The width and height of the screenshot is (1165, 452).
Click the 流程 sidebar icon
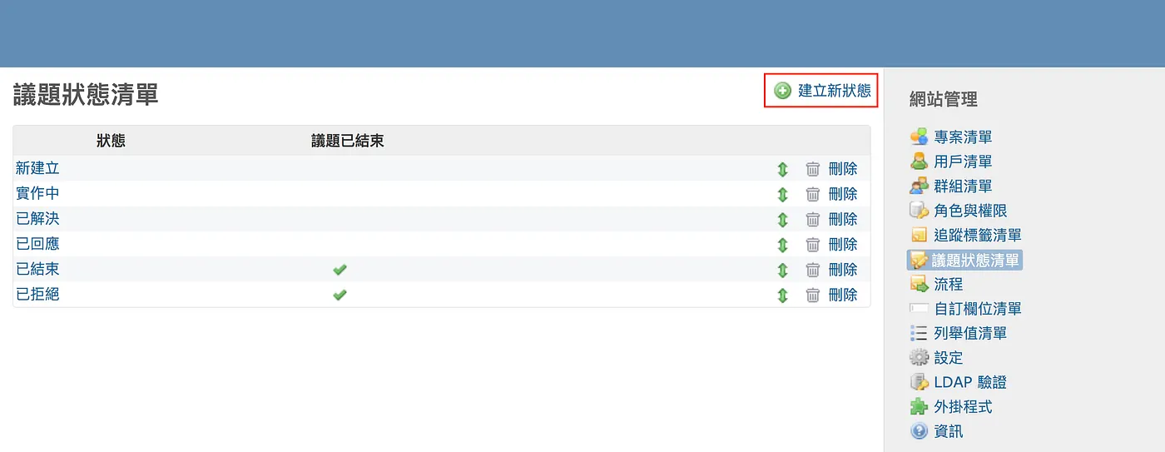click(919, 285)
